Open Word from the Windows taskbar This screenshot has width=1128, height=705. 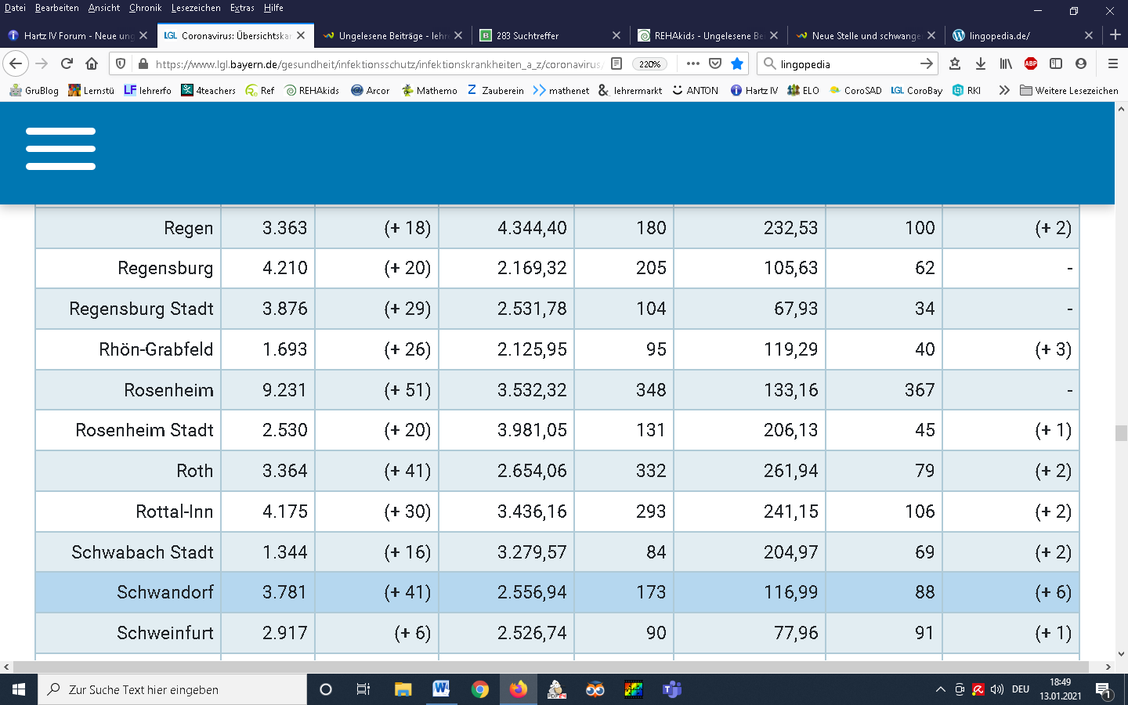[441, 689]
